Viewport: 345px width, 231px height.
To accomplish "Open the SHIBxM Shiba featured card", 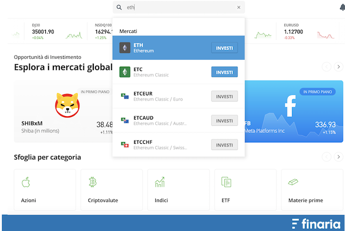I will [64, 111].
